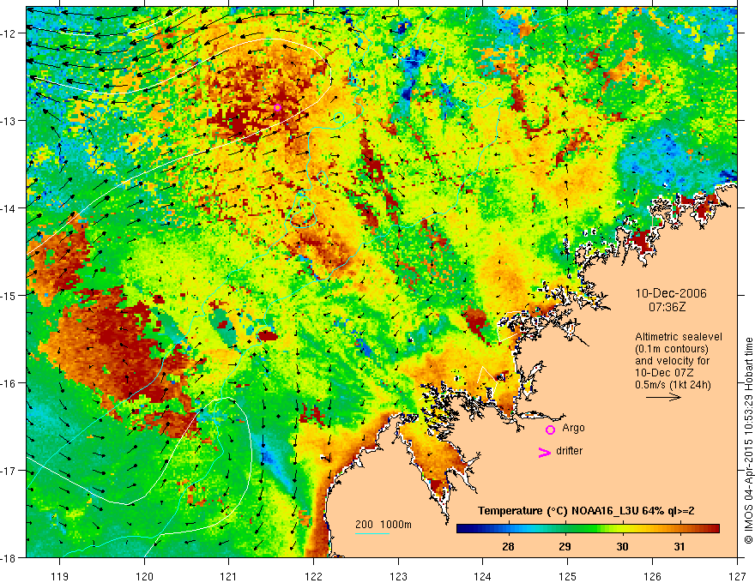755x583 pixels.
Task: Click the IMOS copyright timestamp text
Action: coord(748,441)
